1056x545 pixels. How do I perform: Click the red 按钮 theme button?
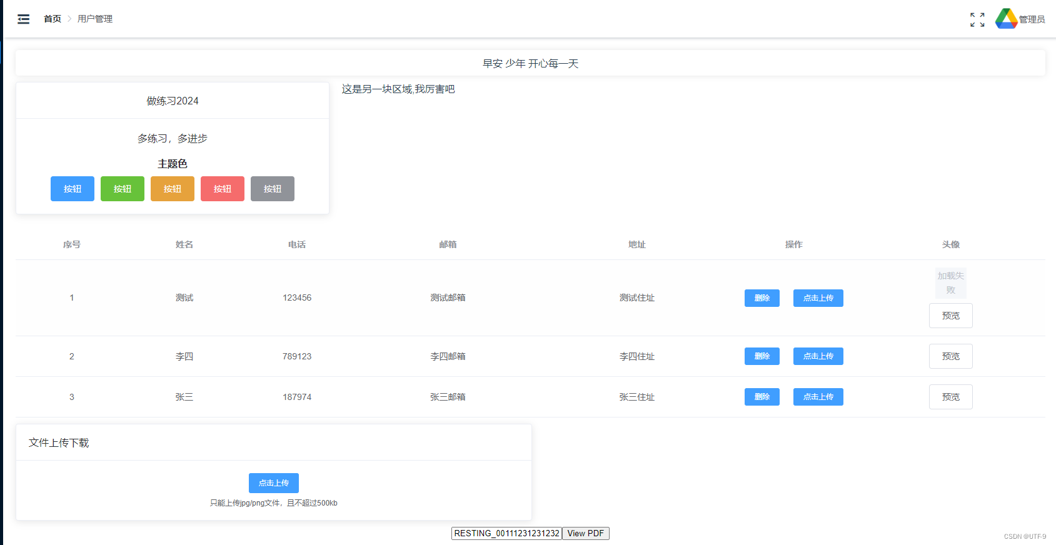(223, 189)
